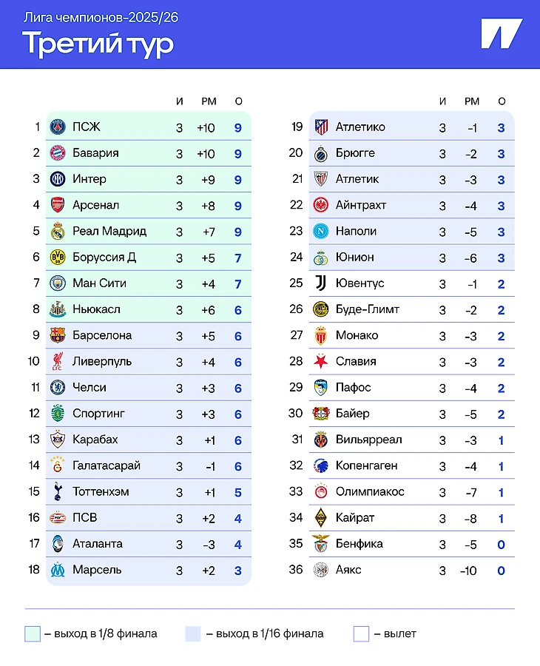Click the Real Madrid crest
Viewport: 540px width, 666px height.
point(58,232)
